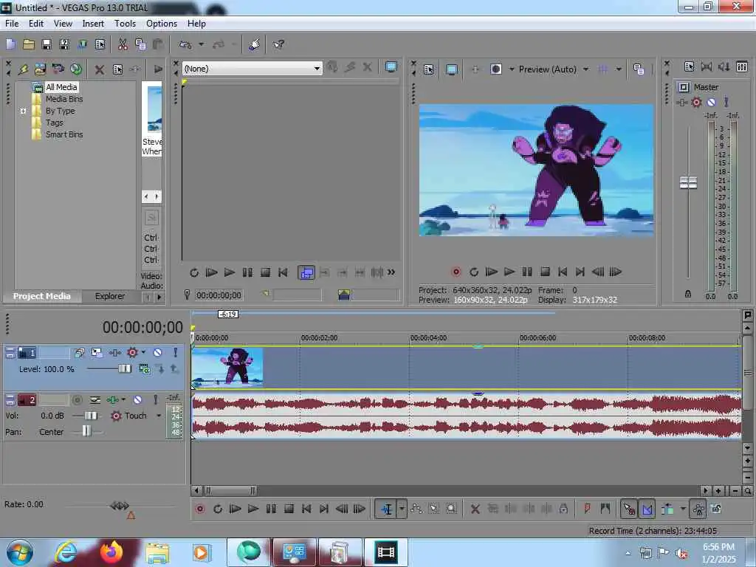
Task: Switch to the Explorer tab
Action: 109,296
